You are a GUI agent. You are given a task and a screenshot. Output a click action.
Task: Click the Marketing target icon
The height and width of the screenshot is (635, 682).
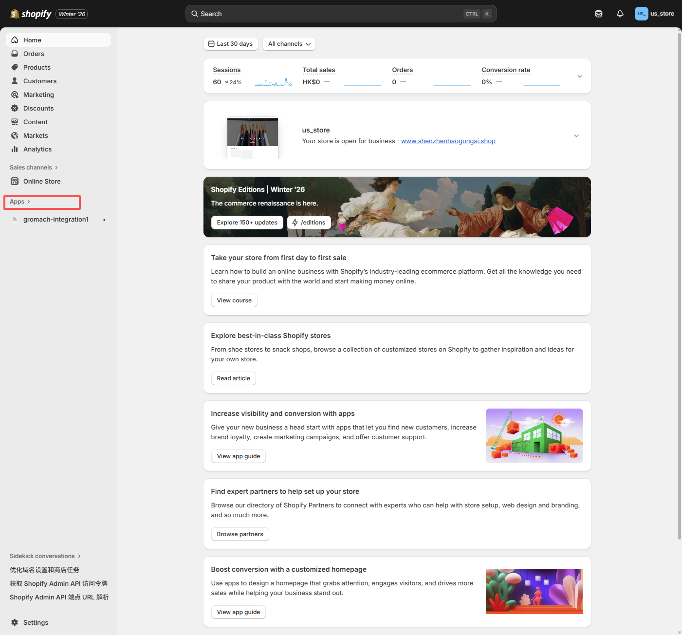(15, 94)
